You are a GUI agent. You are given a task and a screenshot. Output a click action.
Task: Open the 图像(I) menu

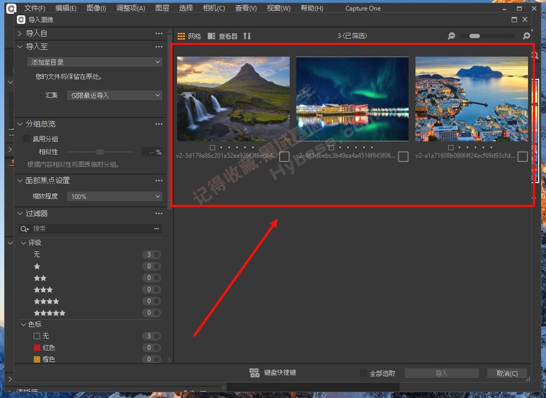(96, 8)
